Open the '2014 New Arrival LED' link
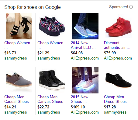138x120 pixels. (x=83, y=45)
